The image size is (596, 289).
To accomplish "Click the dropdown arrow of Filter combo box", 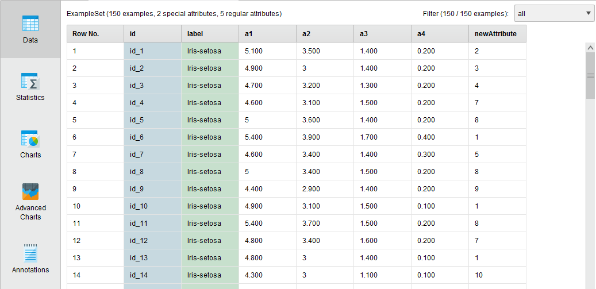I will [x=588, y=13].
